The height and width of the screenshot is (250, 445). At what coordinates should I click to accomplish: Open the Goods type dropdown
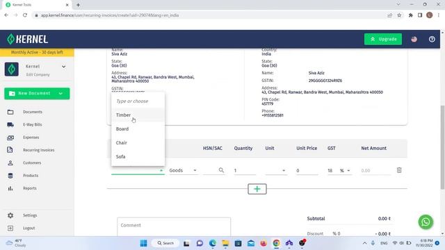(183, 170)
